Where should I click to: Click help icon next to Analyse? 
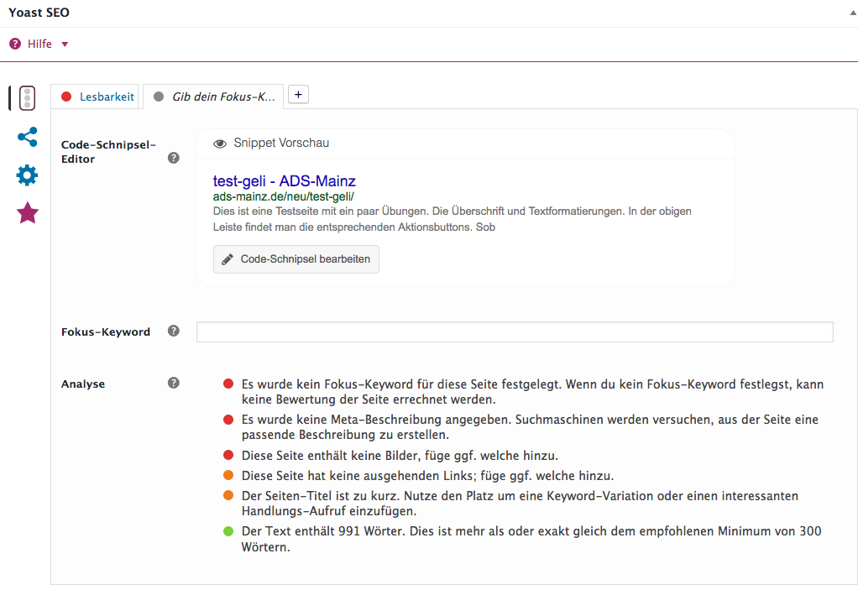[174, 383]
